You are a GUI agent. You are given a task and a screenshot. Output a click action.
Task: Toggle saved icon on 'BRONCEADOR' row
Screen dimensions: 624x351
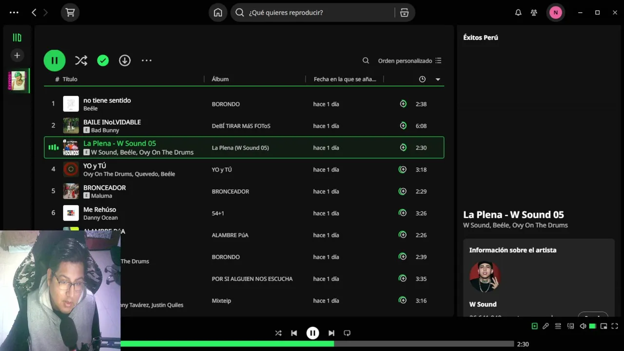tap(403, 191)
